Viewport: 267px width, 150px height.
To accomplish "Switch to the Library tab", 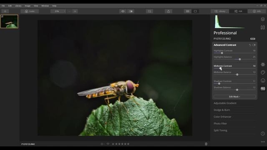I will pyautogui.click(x=220, y=11).
